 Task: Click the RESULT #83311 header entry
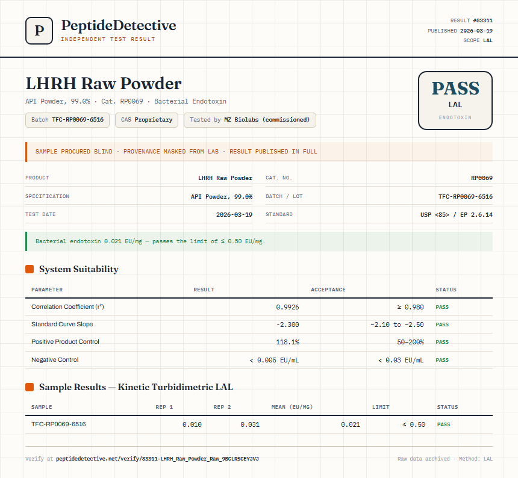[x=472, y=20]
